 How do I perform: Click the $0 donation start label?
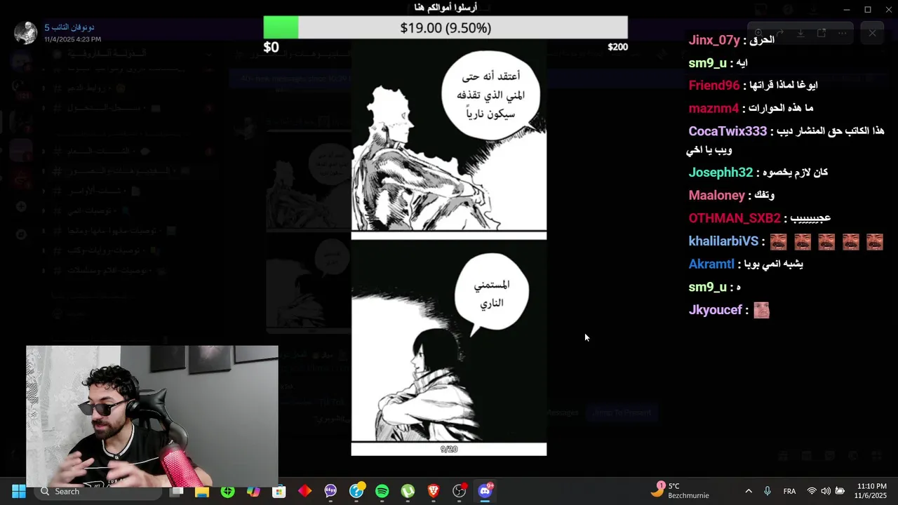[x=271, y=47]
